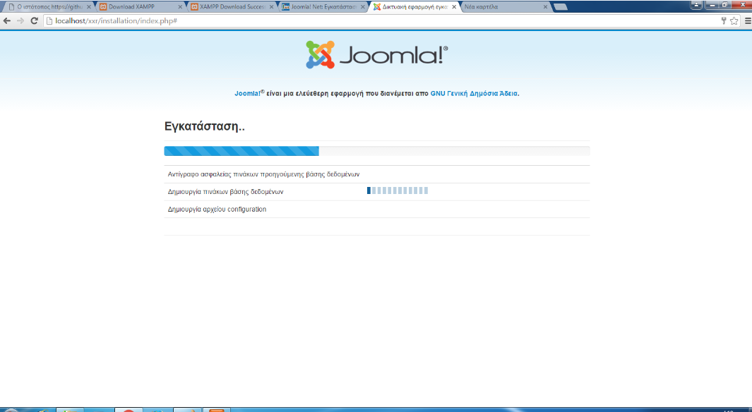
Task: Click the 'Εγκατάσταση..' heading
Action: coord(204,126)
